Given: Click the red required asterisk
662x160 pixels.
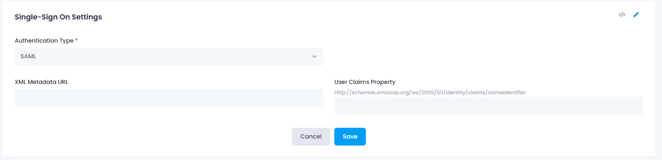Looking at the screenshot, I should coord(76,40).
